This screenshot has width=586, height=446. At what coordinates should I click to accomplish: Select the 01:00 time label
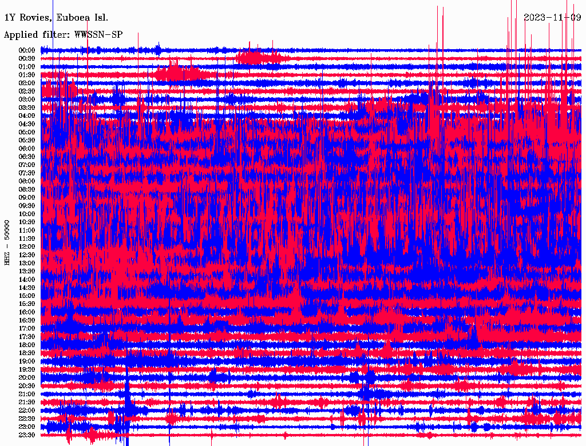coord(27,66)
